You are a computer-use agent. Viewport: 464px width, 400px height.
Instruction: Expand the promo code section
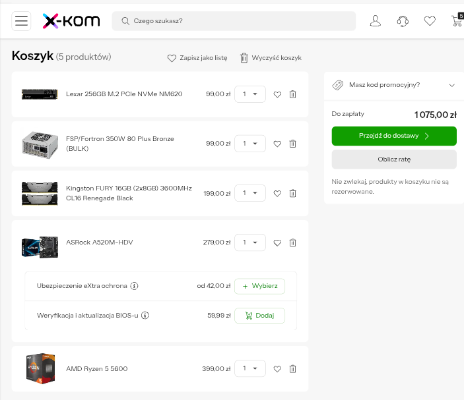393,85
